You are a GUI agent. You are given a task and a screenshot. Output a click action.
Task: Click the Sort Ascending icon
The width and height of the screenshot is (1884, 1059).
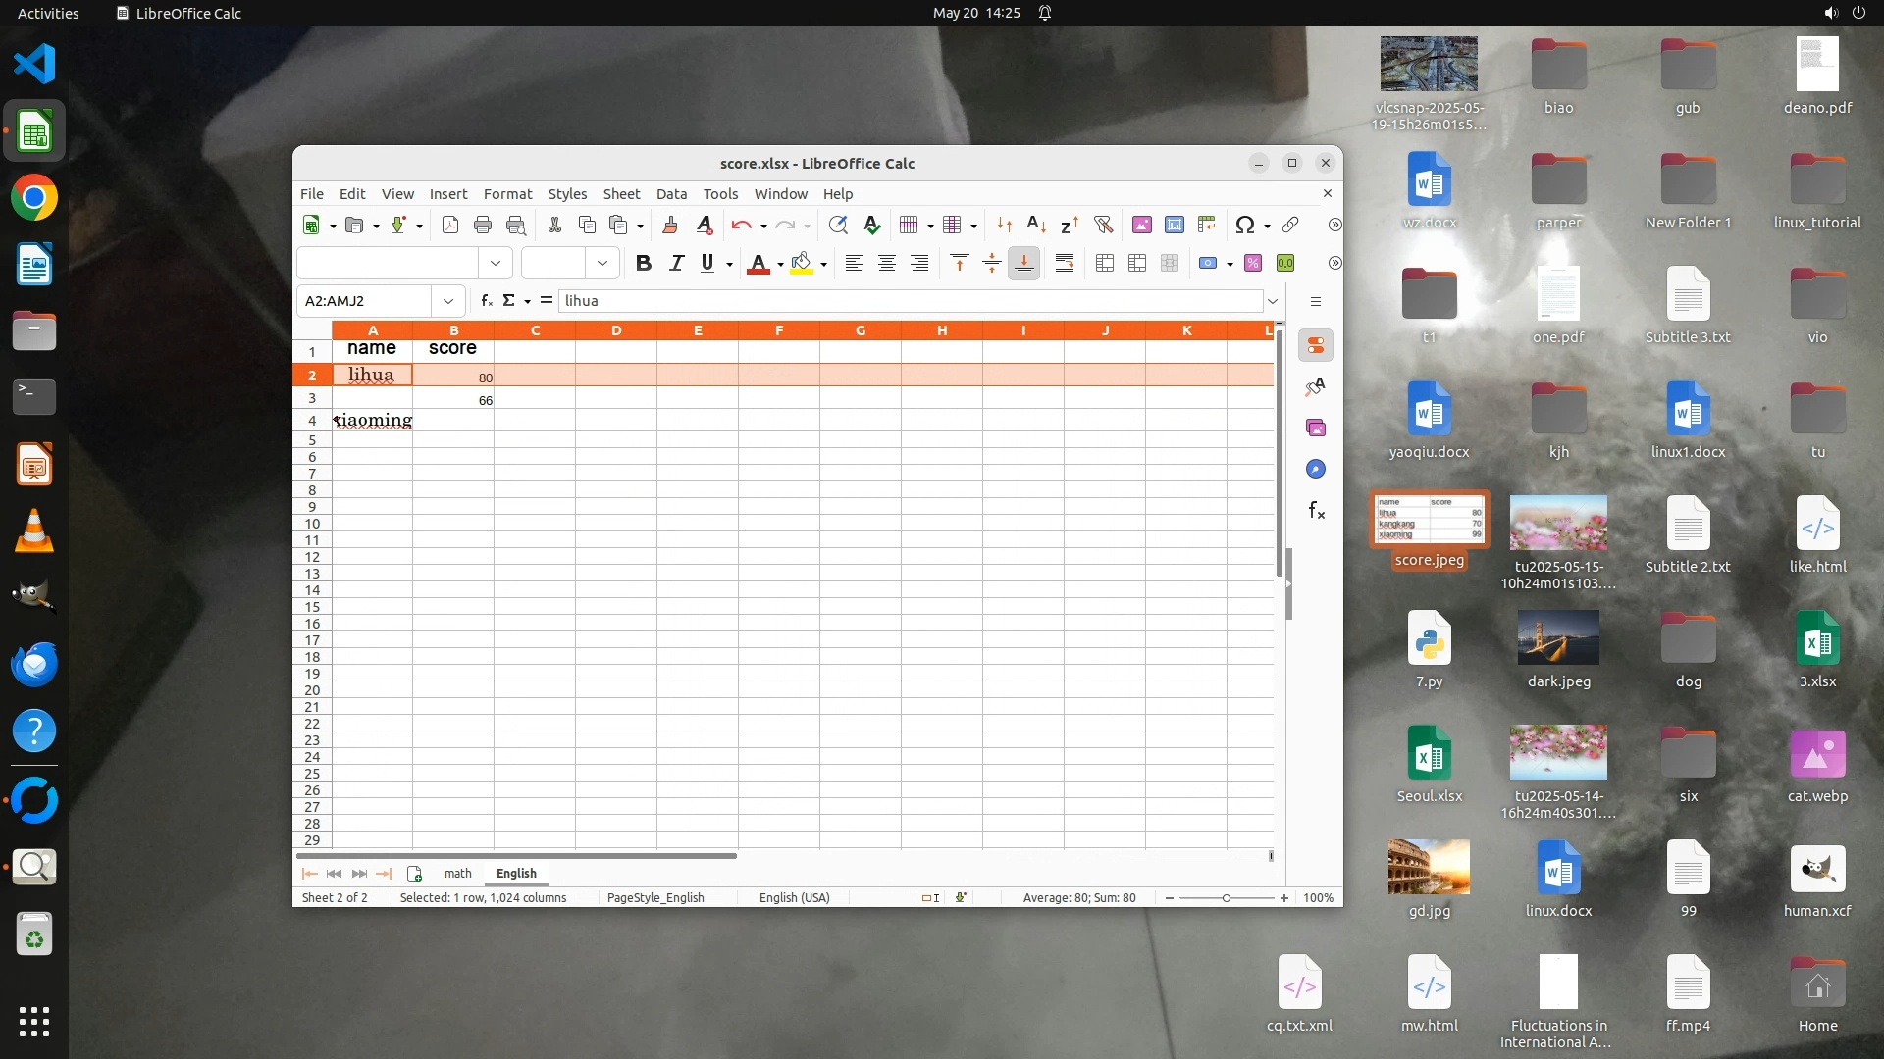point(1037,226)
